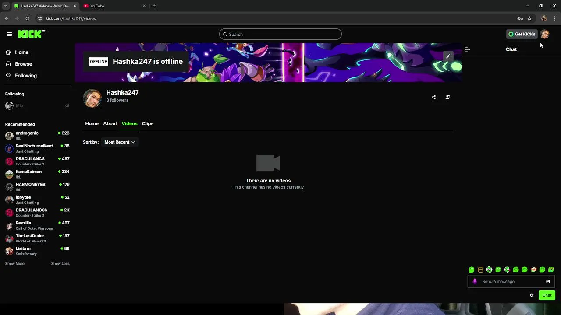The height and width of the screenshot is (315, 561).
Task: Open recommended channel DRACULANCSb
Action: click(x=37, y=213)
